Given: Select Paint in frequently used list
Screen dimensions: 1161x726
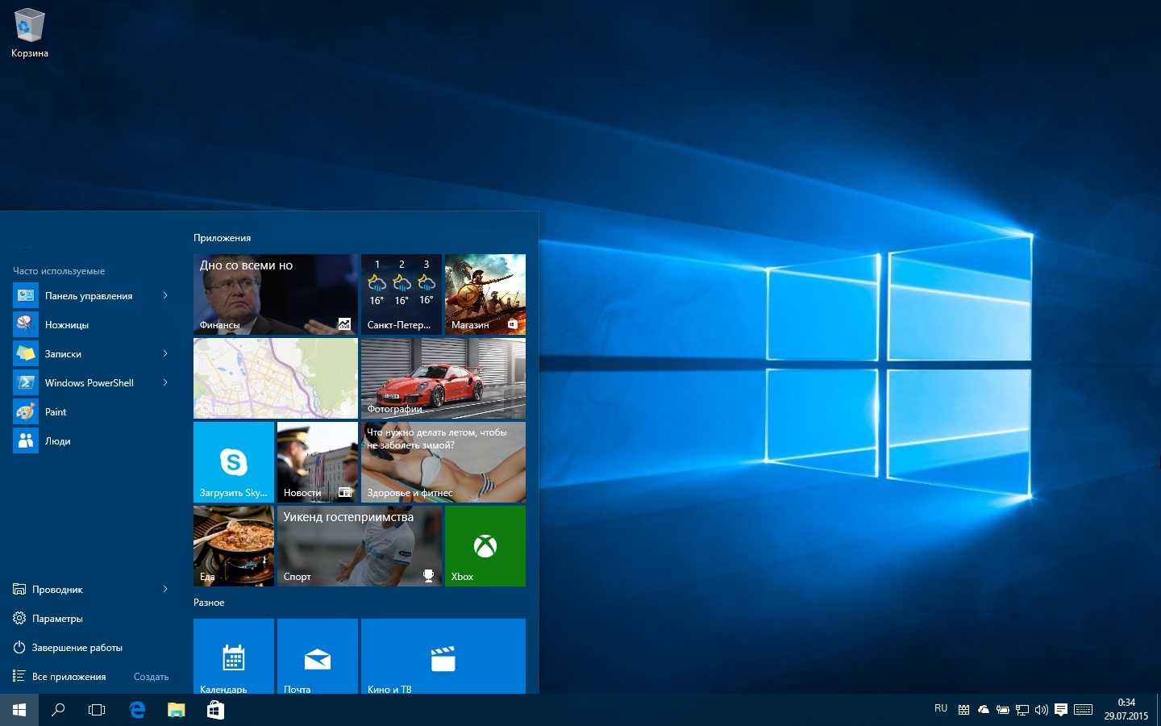Looking at the screenshot, I should pyautogui.click(x=56, y=412).
